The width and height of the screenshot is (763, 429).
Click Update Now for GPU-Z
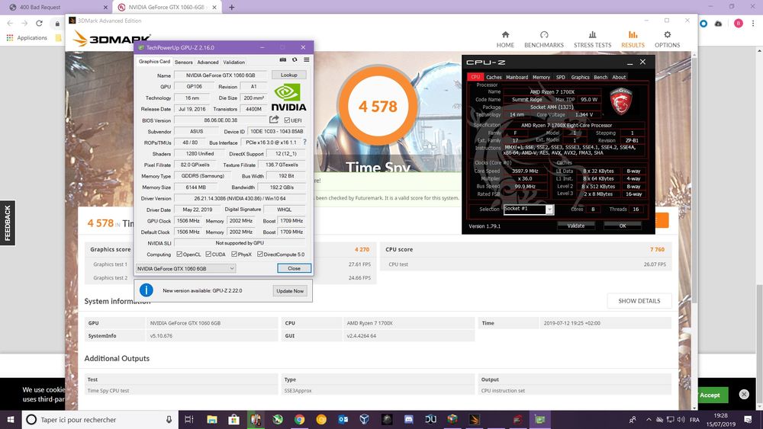(290, 290)
